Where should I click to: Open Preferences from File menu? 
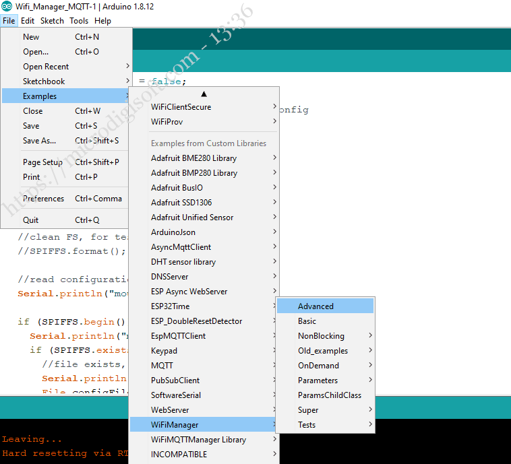(65, 199)
